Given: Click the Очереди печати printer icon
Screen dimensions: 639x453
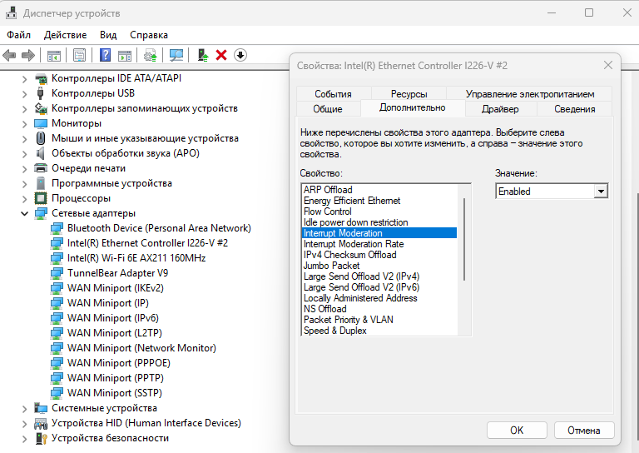Looking at the screenshot, I should 41,168.
